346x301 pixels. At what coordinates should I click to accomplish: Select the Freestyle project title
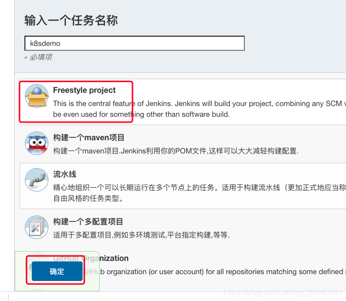84,90
